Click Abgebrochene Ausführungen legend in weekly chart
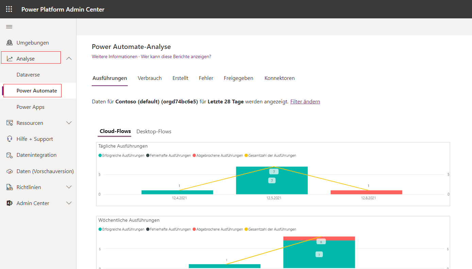The height and width of the screenshot is (269, 472). [x=218, y=229]
